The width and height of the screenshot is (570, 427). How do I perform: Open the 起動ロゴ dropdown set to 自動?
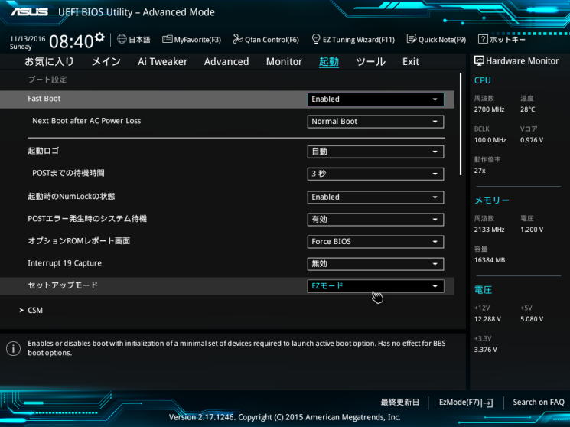coord(376,152)
